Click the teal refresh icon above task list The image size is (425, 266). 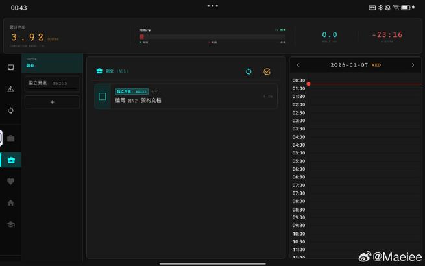[249, 71]
